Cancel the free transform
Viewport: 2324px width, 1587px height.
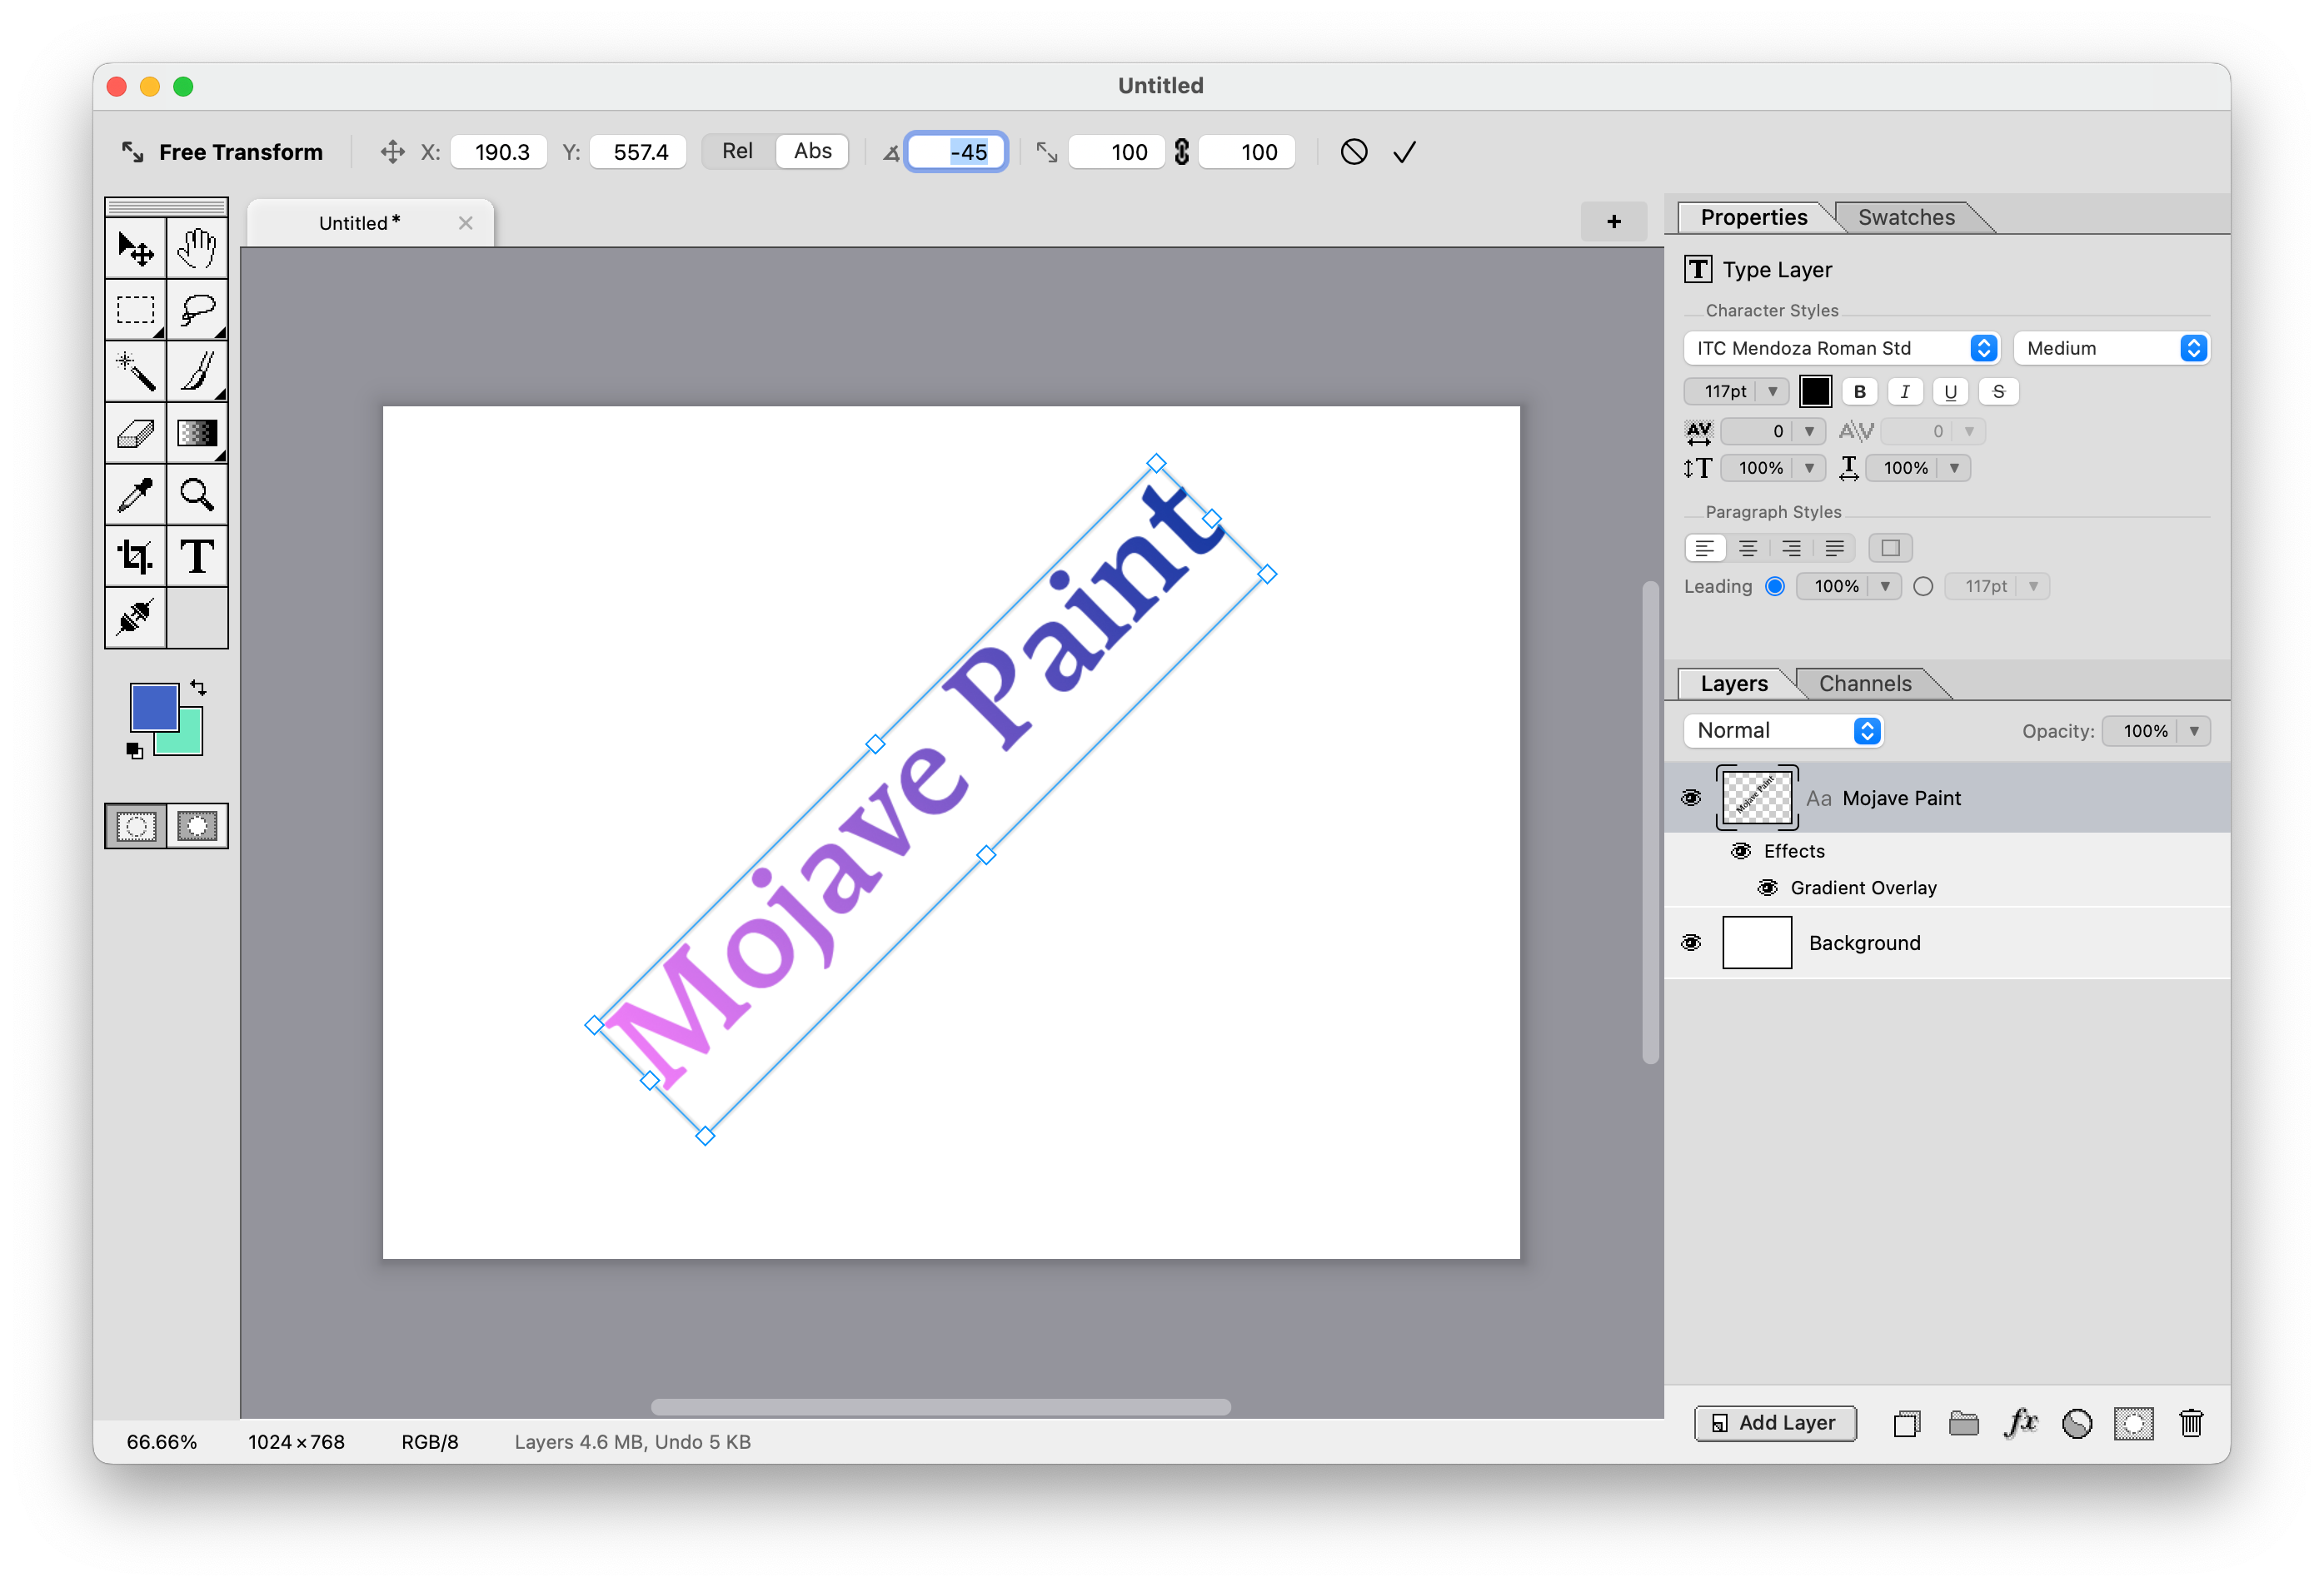(1354, 152)
